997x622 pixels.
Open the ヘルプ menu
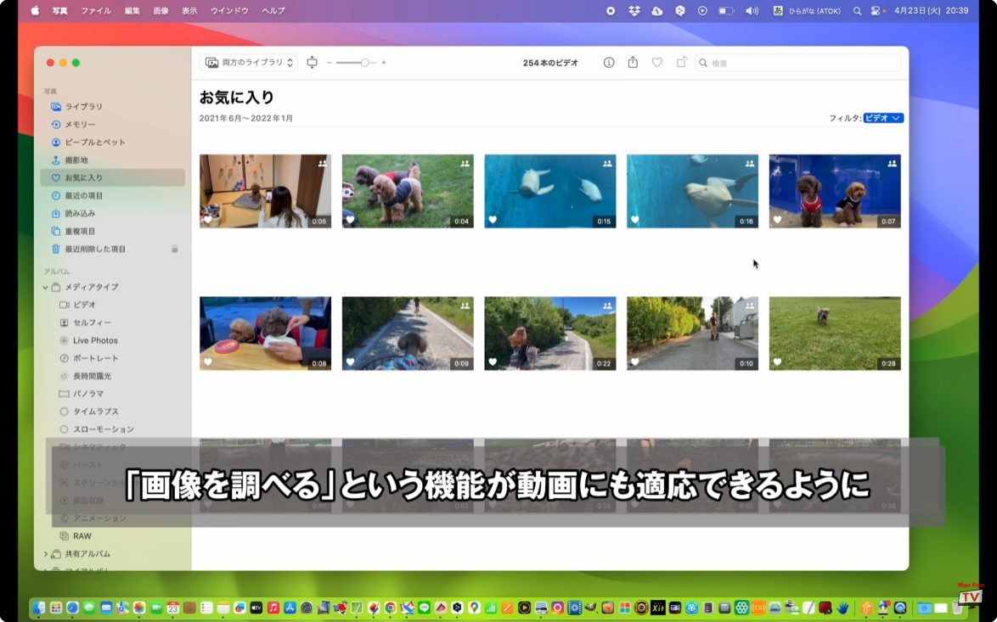(x=273, y=11)
